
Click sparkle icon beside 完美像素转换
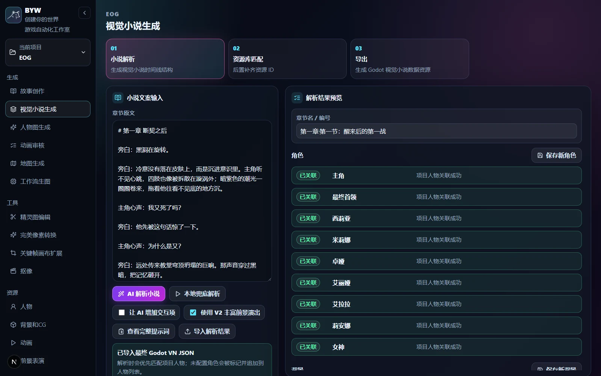point(13,235)
